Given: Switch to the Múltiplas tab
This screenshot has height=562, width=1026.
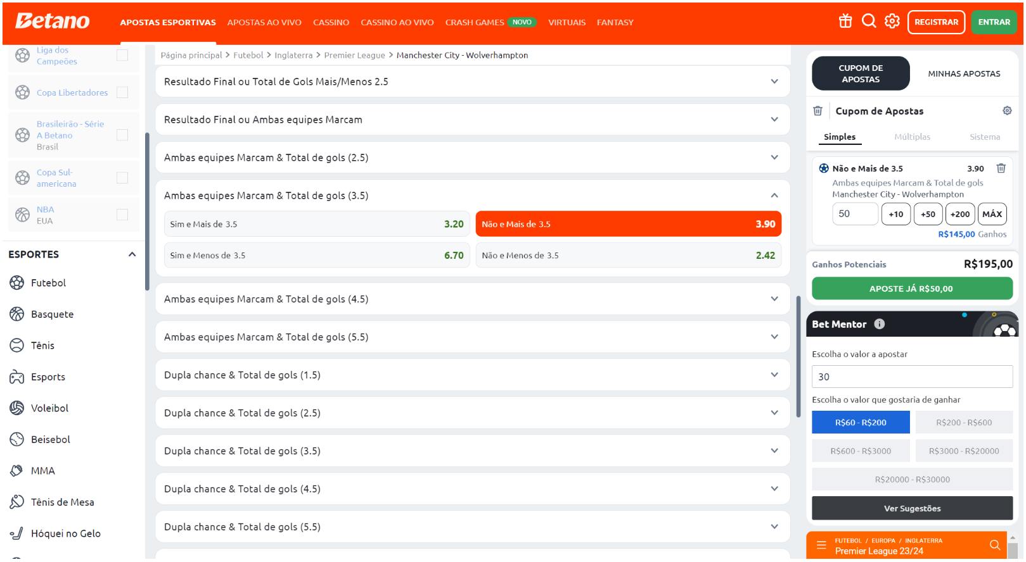Looking at the screenshot, I should click(912, 137).
